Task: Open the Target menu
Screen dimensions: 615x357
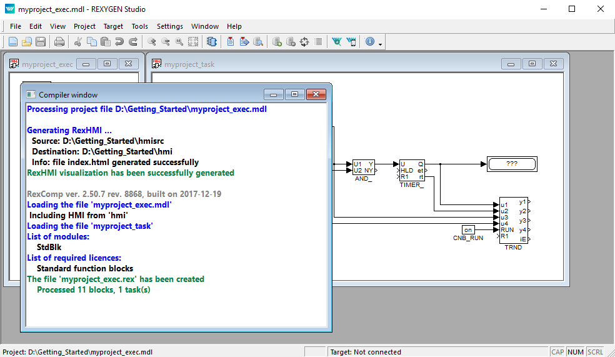Action: click(x=113, y=26)
